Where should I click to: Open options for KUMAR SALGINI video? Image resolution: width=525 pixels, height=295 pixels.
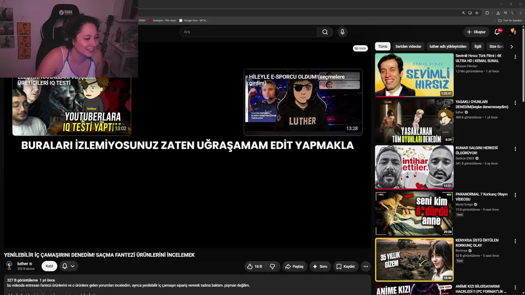point(515,149)
